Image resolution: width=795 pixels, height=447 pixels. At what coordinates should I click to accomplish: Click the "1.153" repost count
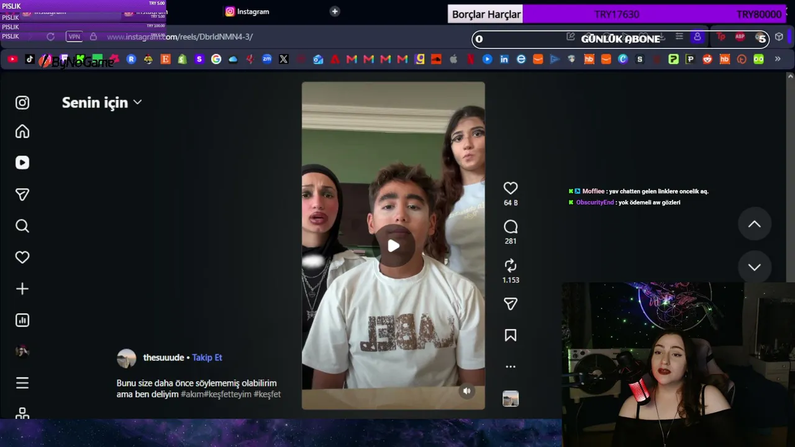pos(511,280)
